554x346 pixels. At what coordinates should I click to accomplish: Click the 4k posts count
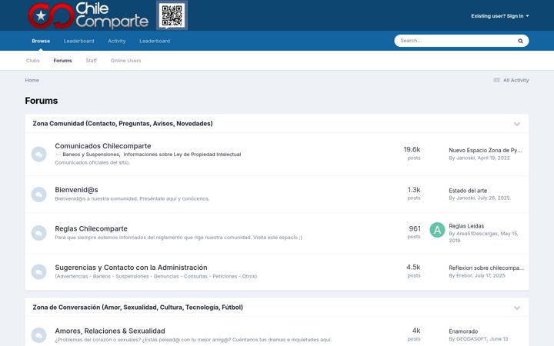416,331
